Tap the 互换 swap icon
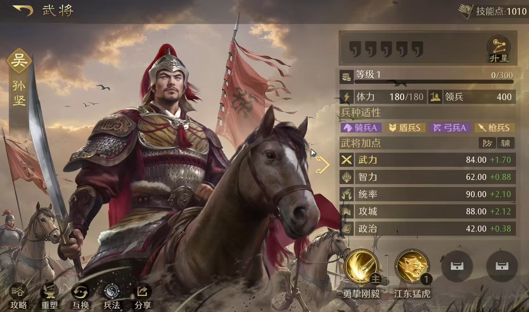Viewport: 529px width, 312px height. 81,296
